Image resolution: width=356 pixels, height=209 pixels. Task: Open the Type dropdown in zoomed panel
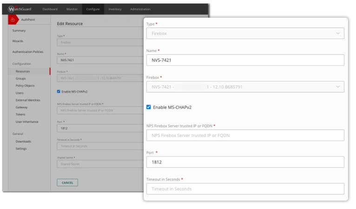point(245,33)
